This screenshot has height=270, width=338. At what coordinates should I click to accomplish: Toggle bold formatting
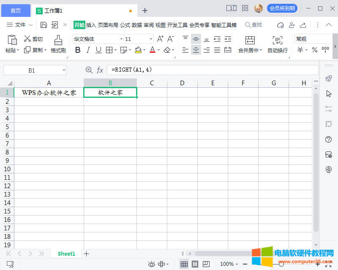77,50
